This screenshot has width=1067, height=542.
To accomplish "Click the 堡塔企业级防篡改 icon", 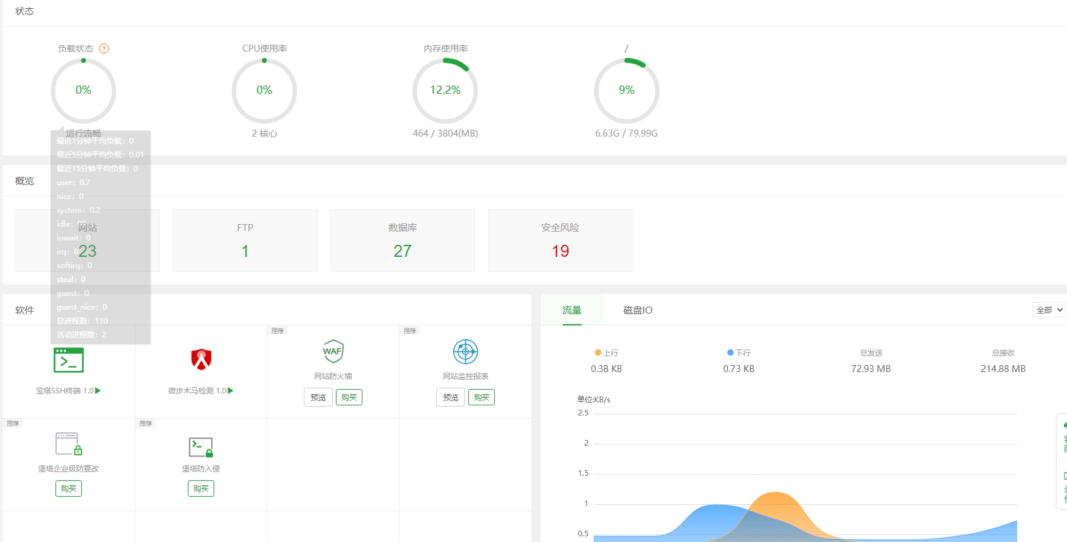I will [x=69, y=444].
